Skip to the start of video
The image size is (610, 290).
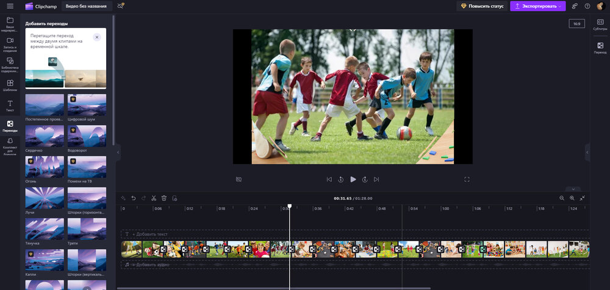[x=329, y=179]
